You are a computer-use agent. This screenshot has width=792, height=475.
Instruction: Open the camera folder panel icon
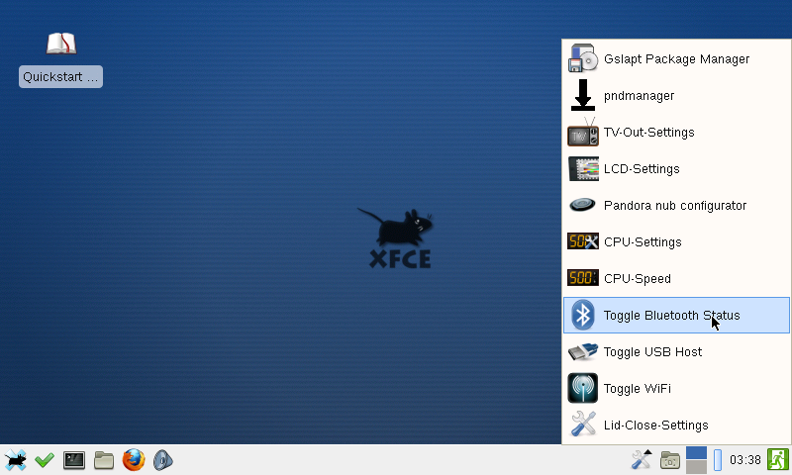(670, 460)
